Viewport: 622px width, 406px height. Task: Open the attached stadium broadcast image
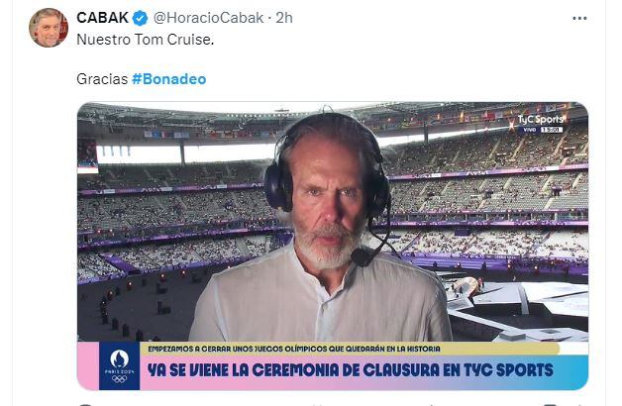point(333,246)
